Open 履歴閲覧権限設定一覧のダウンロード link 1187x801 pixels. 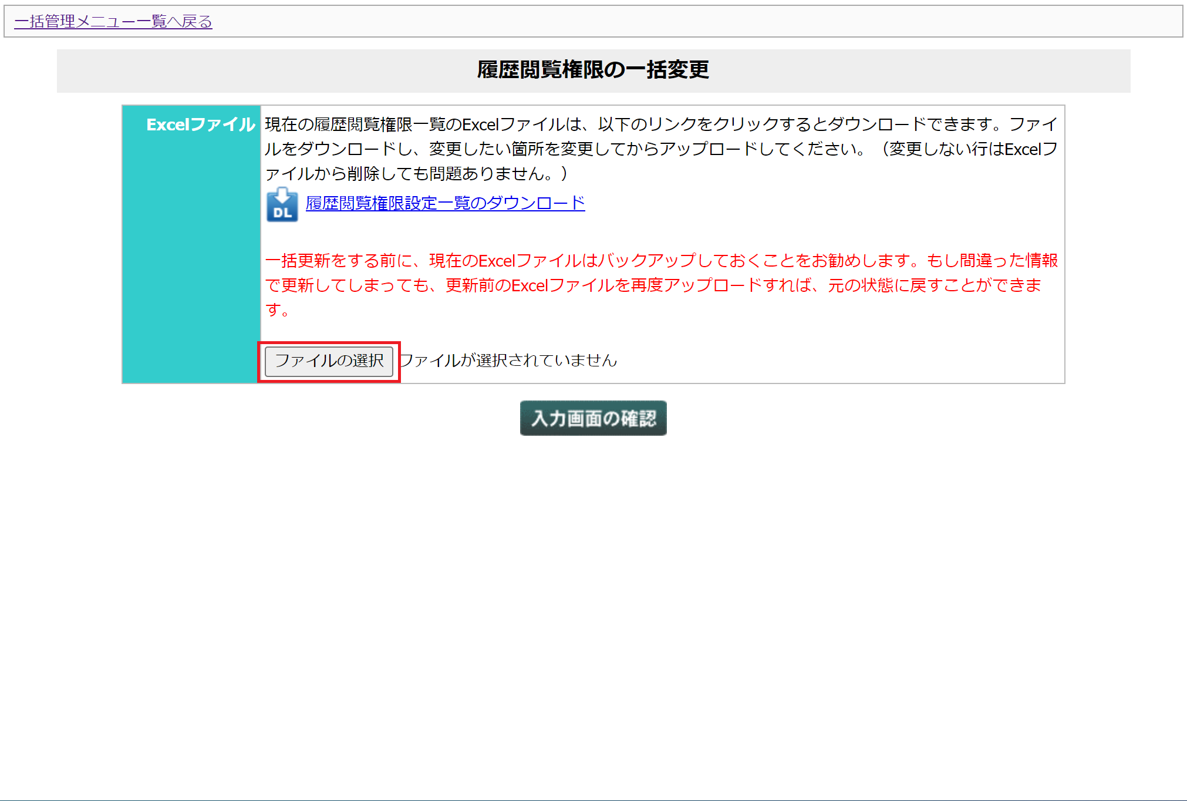click(x=445, y=203)
